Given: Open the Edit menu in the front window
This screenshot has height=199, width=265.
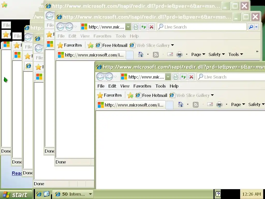Looking at the screenshot, I should pos(112,86).
